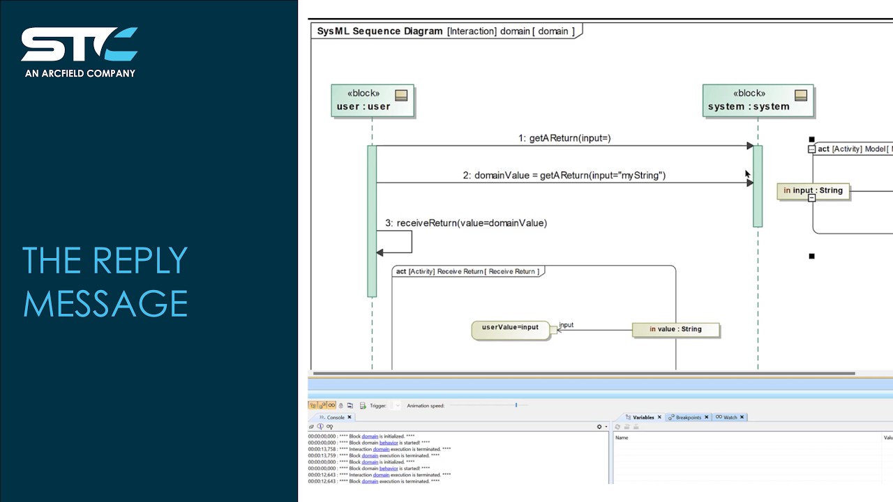Click the minus button under 'in input : String'

[x=812, y=198]
